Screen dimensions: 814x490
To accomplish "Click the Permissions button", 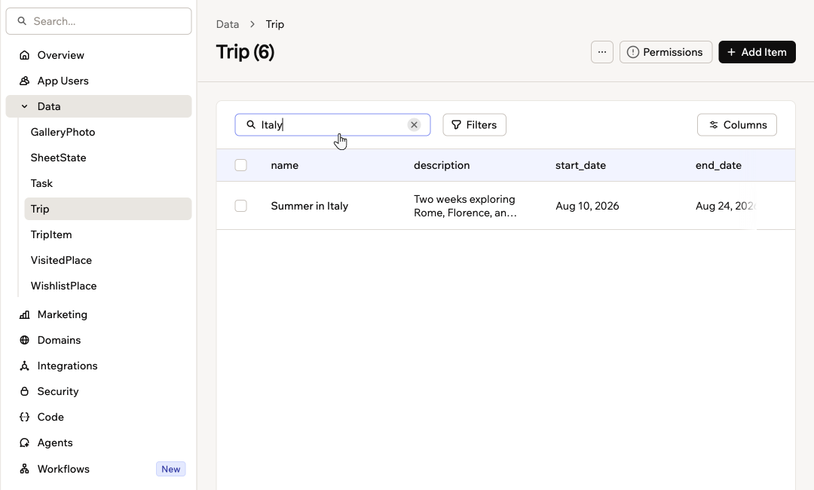I will click(x=666, y=52).
